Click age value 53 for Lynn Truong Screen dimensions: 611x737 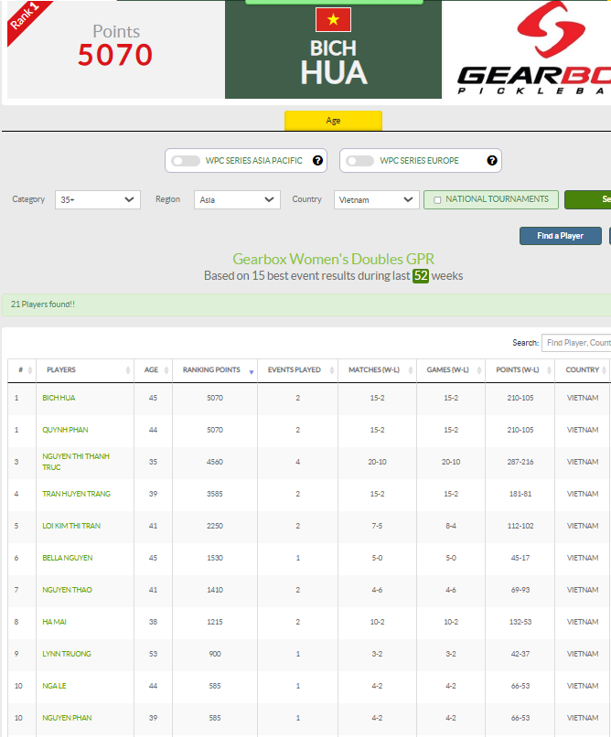(x=154, y=654)
